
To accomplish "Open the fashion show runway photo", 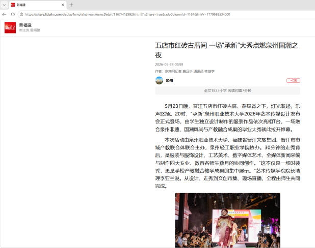I will (228, 221).
